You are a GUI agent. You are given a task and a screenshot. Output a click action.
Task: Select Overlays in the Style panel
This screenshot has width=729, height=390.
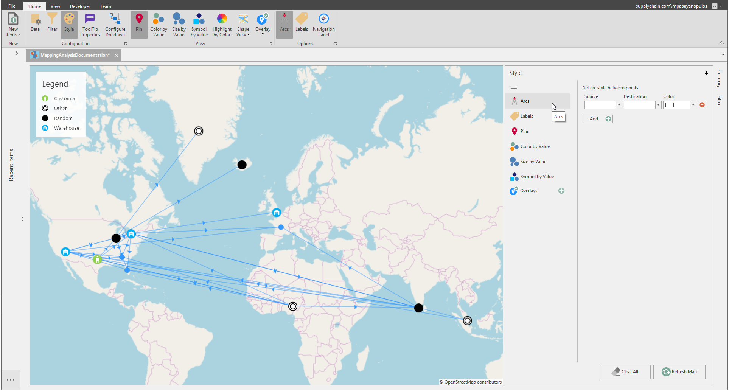[x=528, y=191]
